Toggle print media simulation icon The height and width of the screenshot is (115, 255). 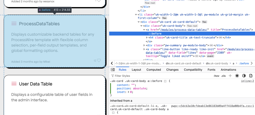click(251, 76)
